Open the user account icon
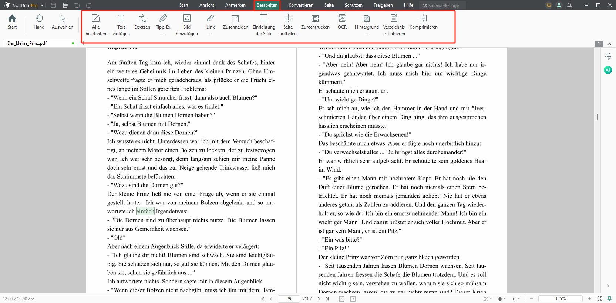Screen dimensions: 616x303 (x=559, y=5)
